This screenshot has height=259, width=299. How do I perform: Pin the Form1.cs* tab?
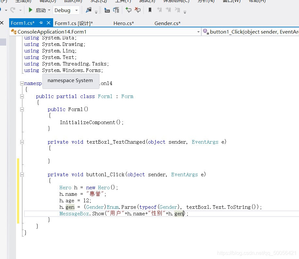coord(41,23)
